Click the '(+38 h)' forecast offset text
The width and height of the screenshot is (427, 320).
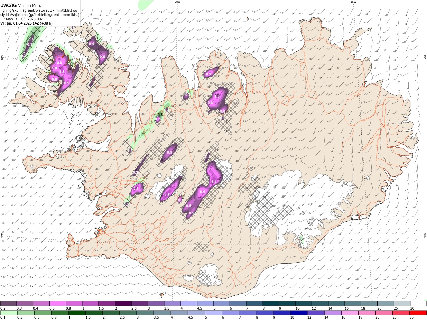click(46, 23)
